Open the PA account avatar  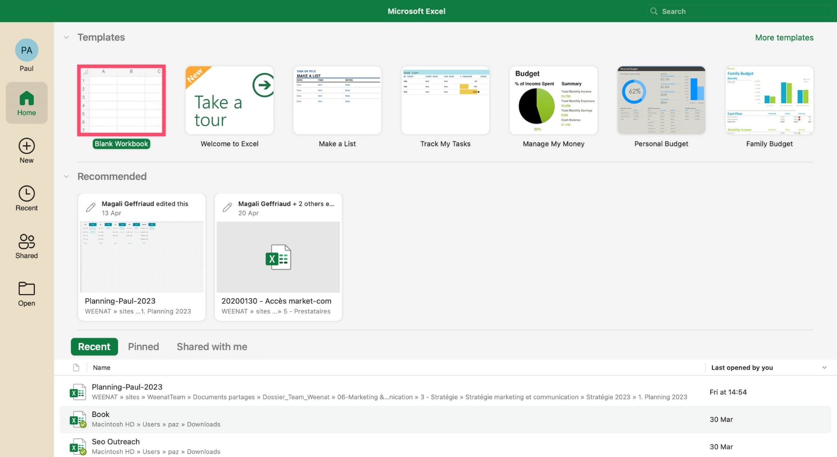click(27, 50)
